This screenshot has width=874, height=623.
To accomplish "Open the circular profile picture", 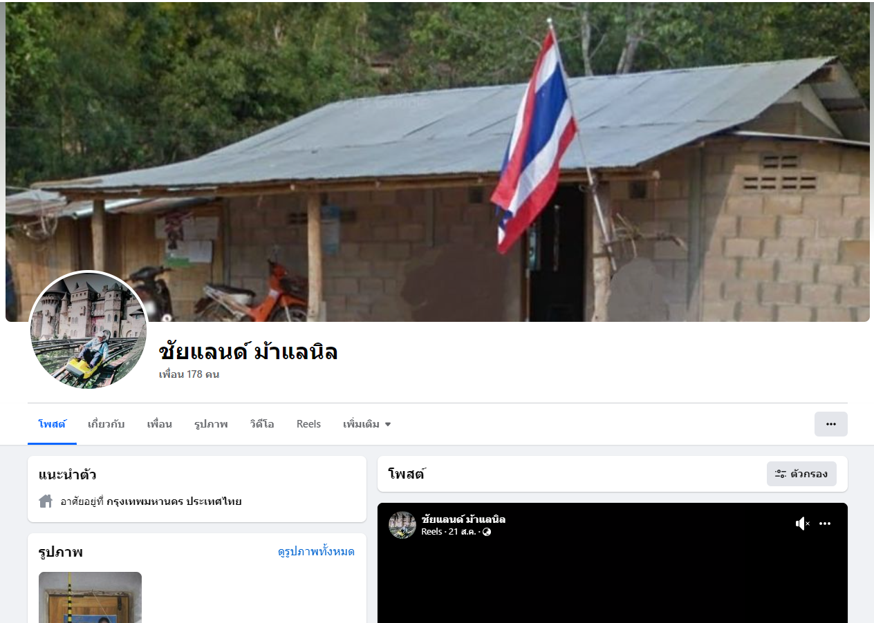I will 89,330.
